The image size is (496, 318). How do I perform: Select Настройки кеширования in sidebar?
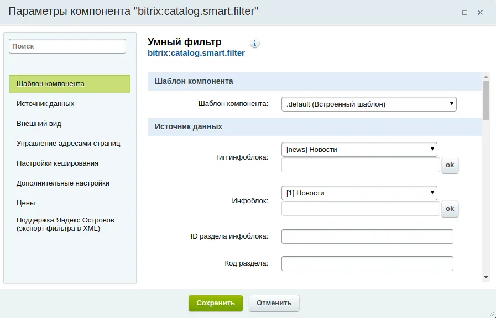(58, 163)
